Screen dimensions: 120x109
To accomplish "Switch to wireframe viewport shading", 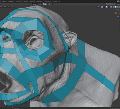I will click(114, 7).
